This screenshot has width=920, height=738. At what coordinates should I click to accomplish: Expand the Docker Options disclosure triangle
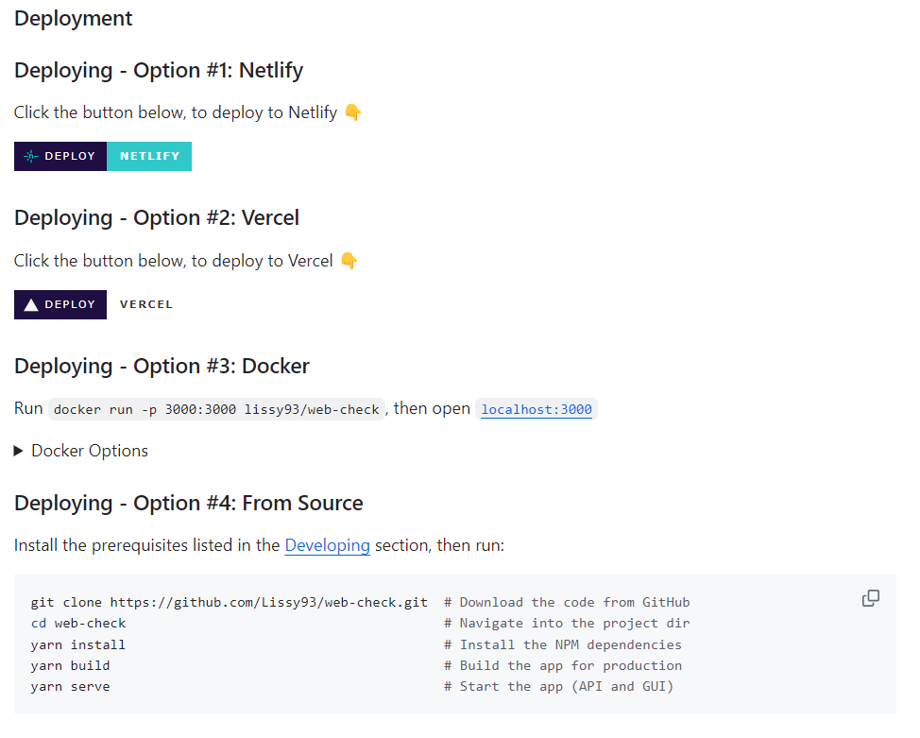click(18, 451)
